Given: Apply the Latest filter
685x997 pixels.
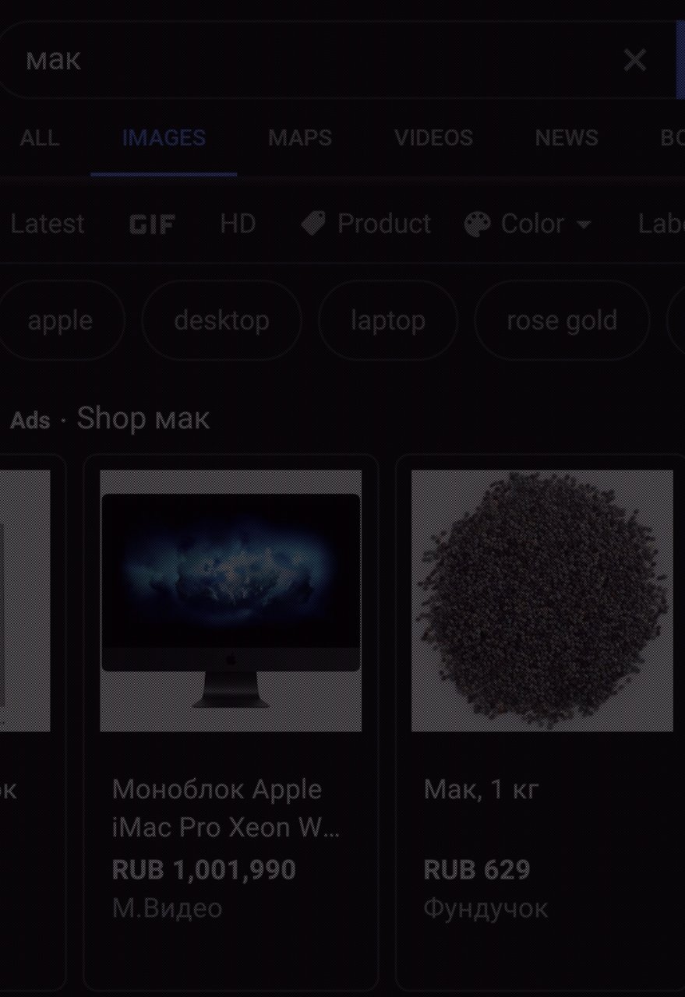Looking at the screenshot, I should pos(48,224).
